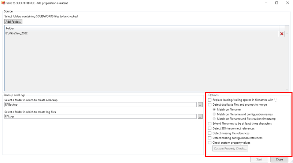Click the Folder column header
Viewport: 293px width, 163px height.
(142, 29)
